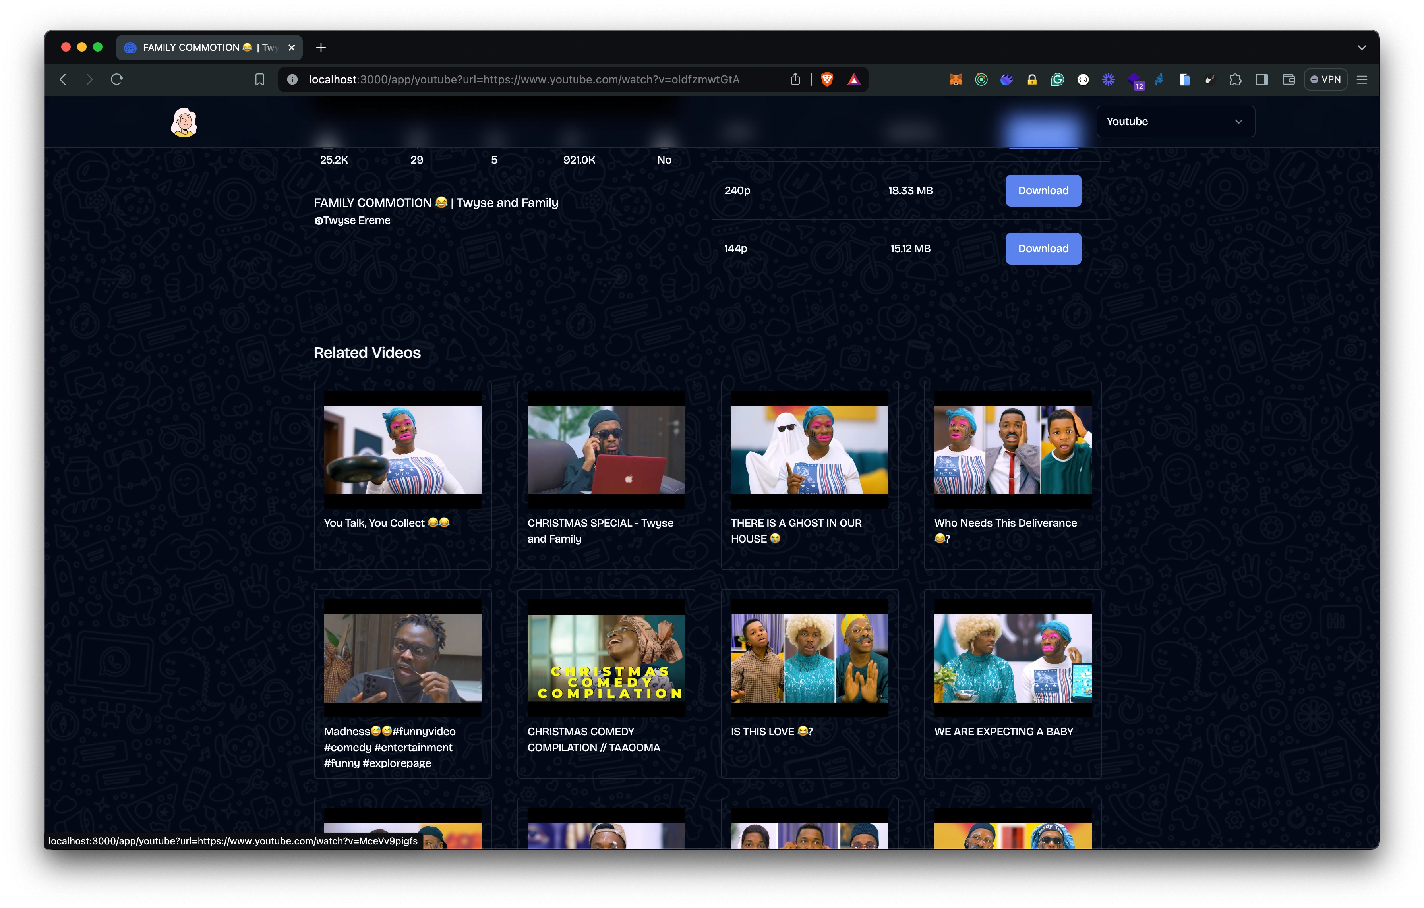
Task: Open CHRISTMAS COMEDY COMPILATION thumbnail
Action: [606, 659]
